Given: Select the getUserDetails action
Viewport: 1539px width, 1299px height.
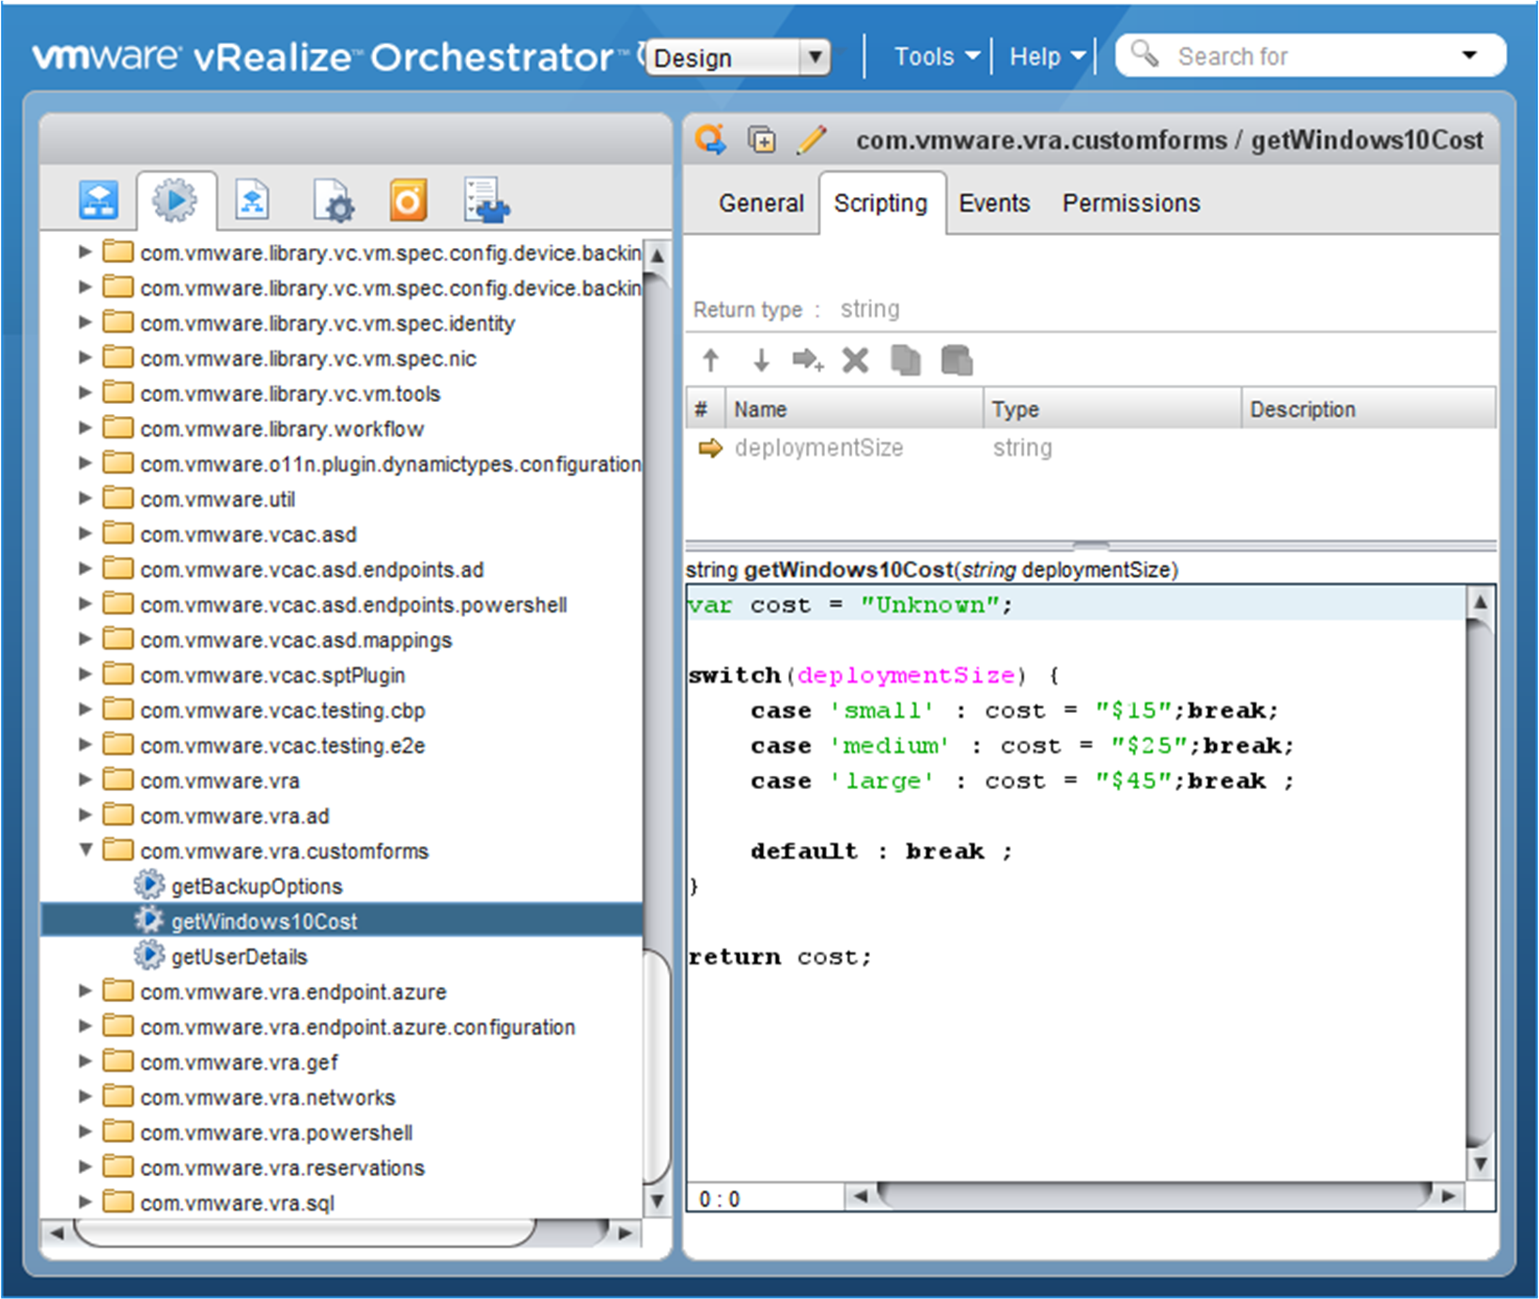Looking at the screenshot, I should tap(239, 956).
